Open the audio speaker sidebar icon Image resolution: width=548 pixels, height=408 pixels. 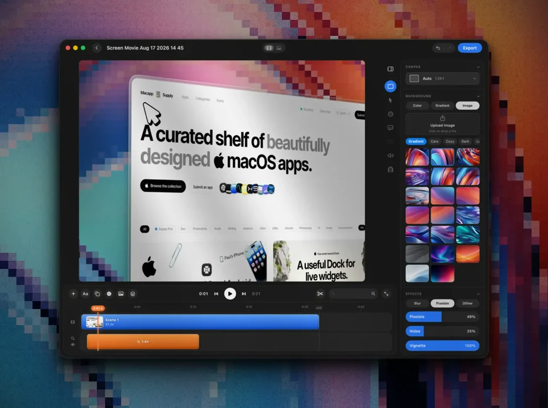point(390,155)
